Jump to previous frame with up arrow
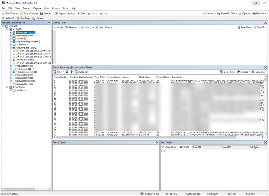This screenshot has height=196, width=269. (71, 72)
